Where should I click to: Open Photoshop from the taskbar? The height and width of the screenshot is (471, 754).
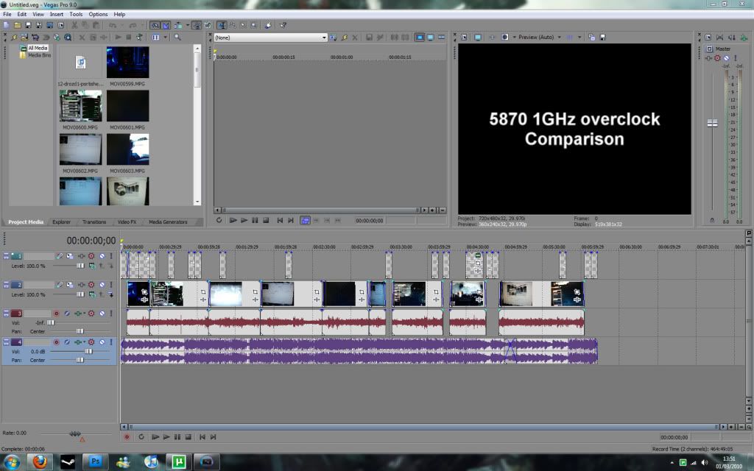point(95,462)
